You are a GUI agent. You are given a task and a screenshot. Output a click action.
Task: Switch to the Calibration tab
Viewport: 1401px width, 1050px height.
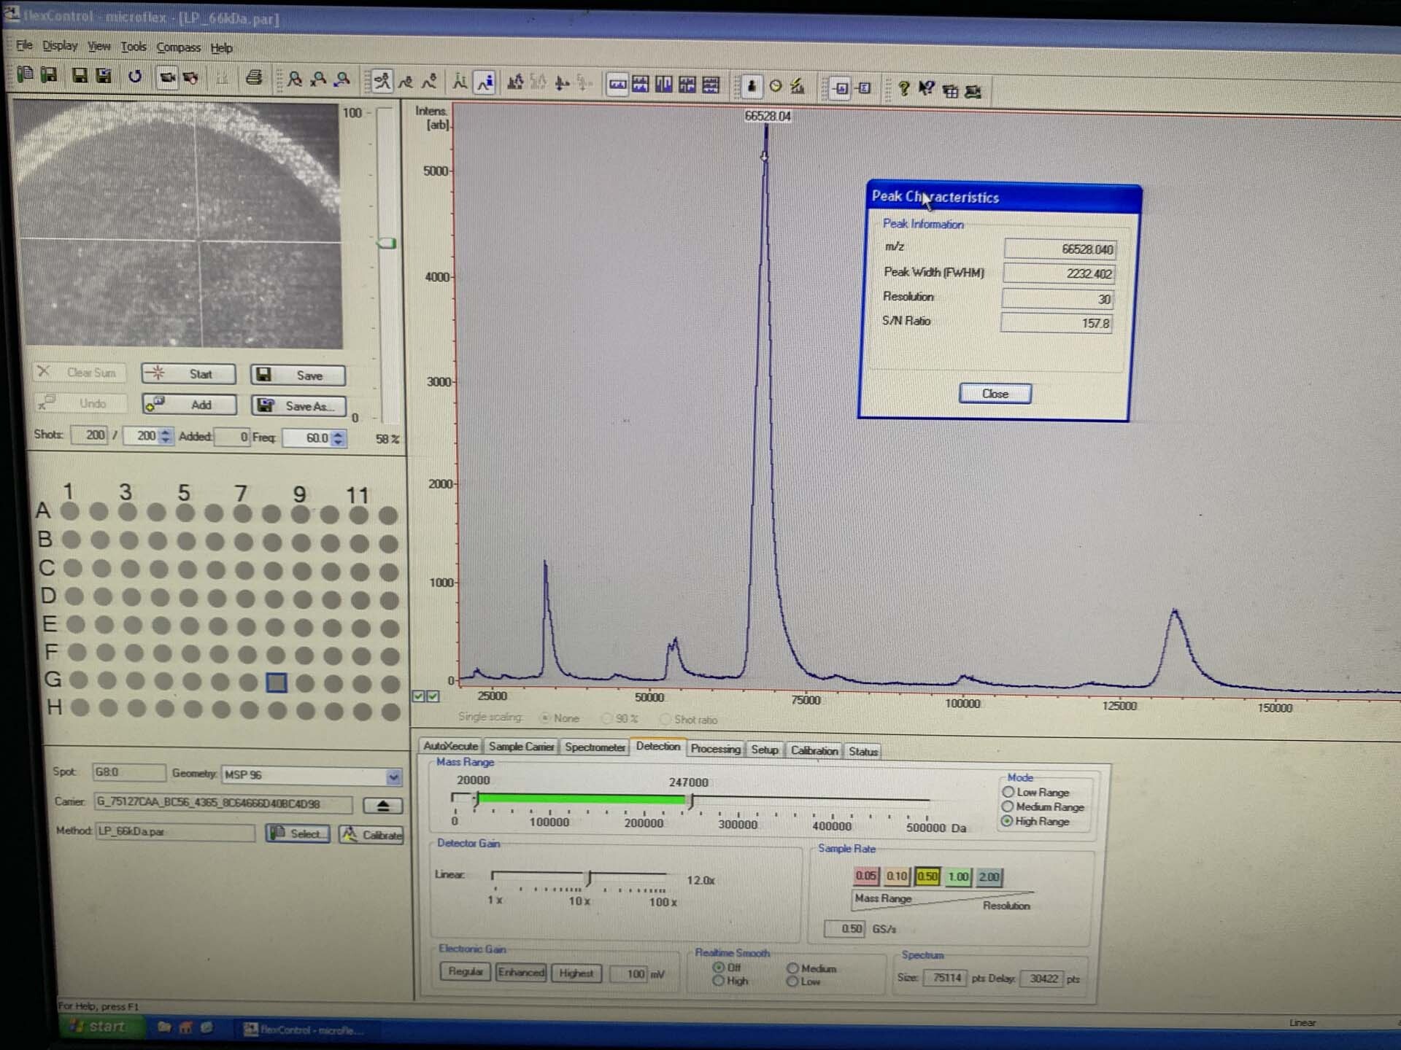tap(814, 750)
